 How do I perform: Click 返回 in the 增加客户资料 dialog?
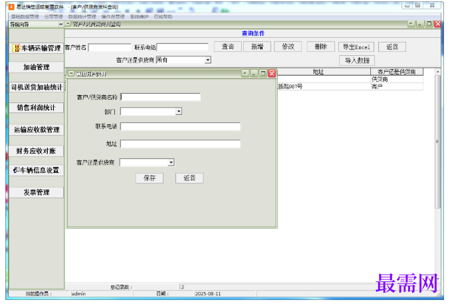(189, 178)
